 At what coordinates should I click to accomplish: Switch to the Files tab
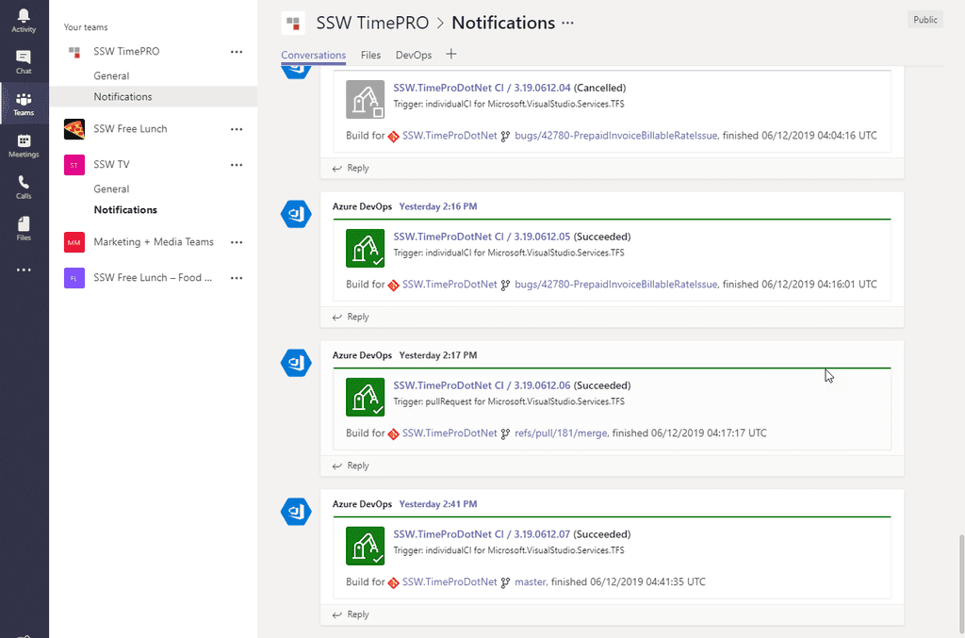370,55
